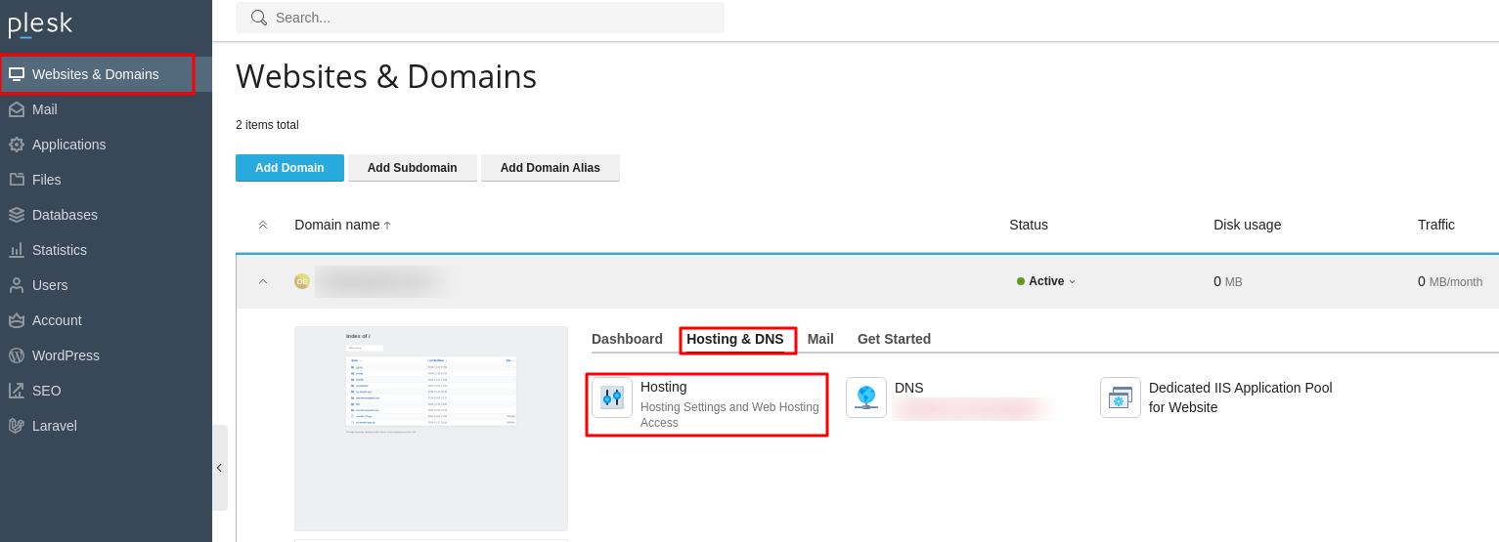
Task: Click the Mail envelope icon in sidebar
Action: coord(17,109)
